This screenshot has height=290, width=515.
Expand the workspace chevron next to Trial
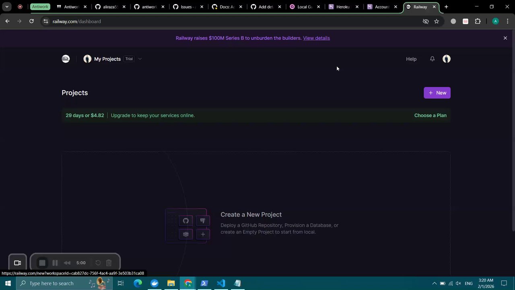tap(140, 59)
